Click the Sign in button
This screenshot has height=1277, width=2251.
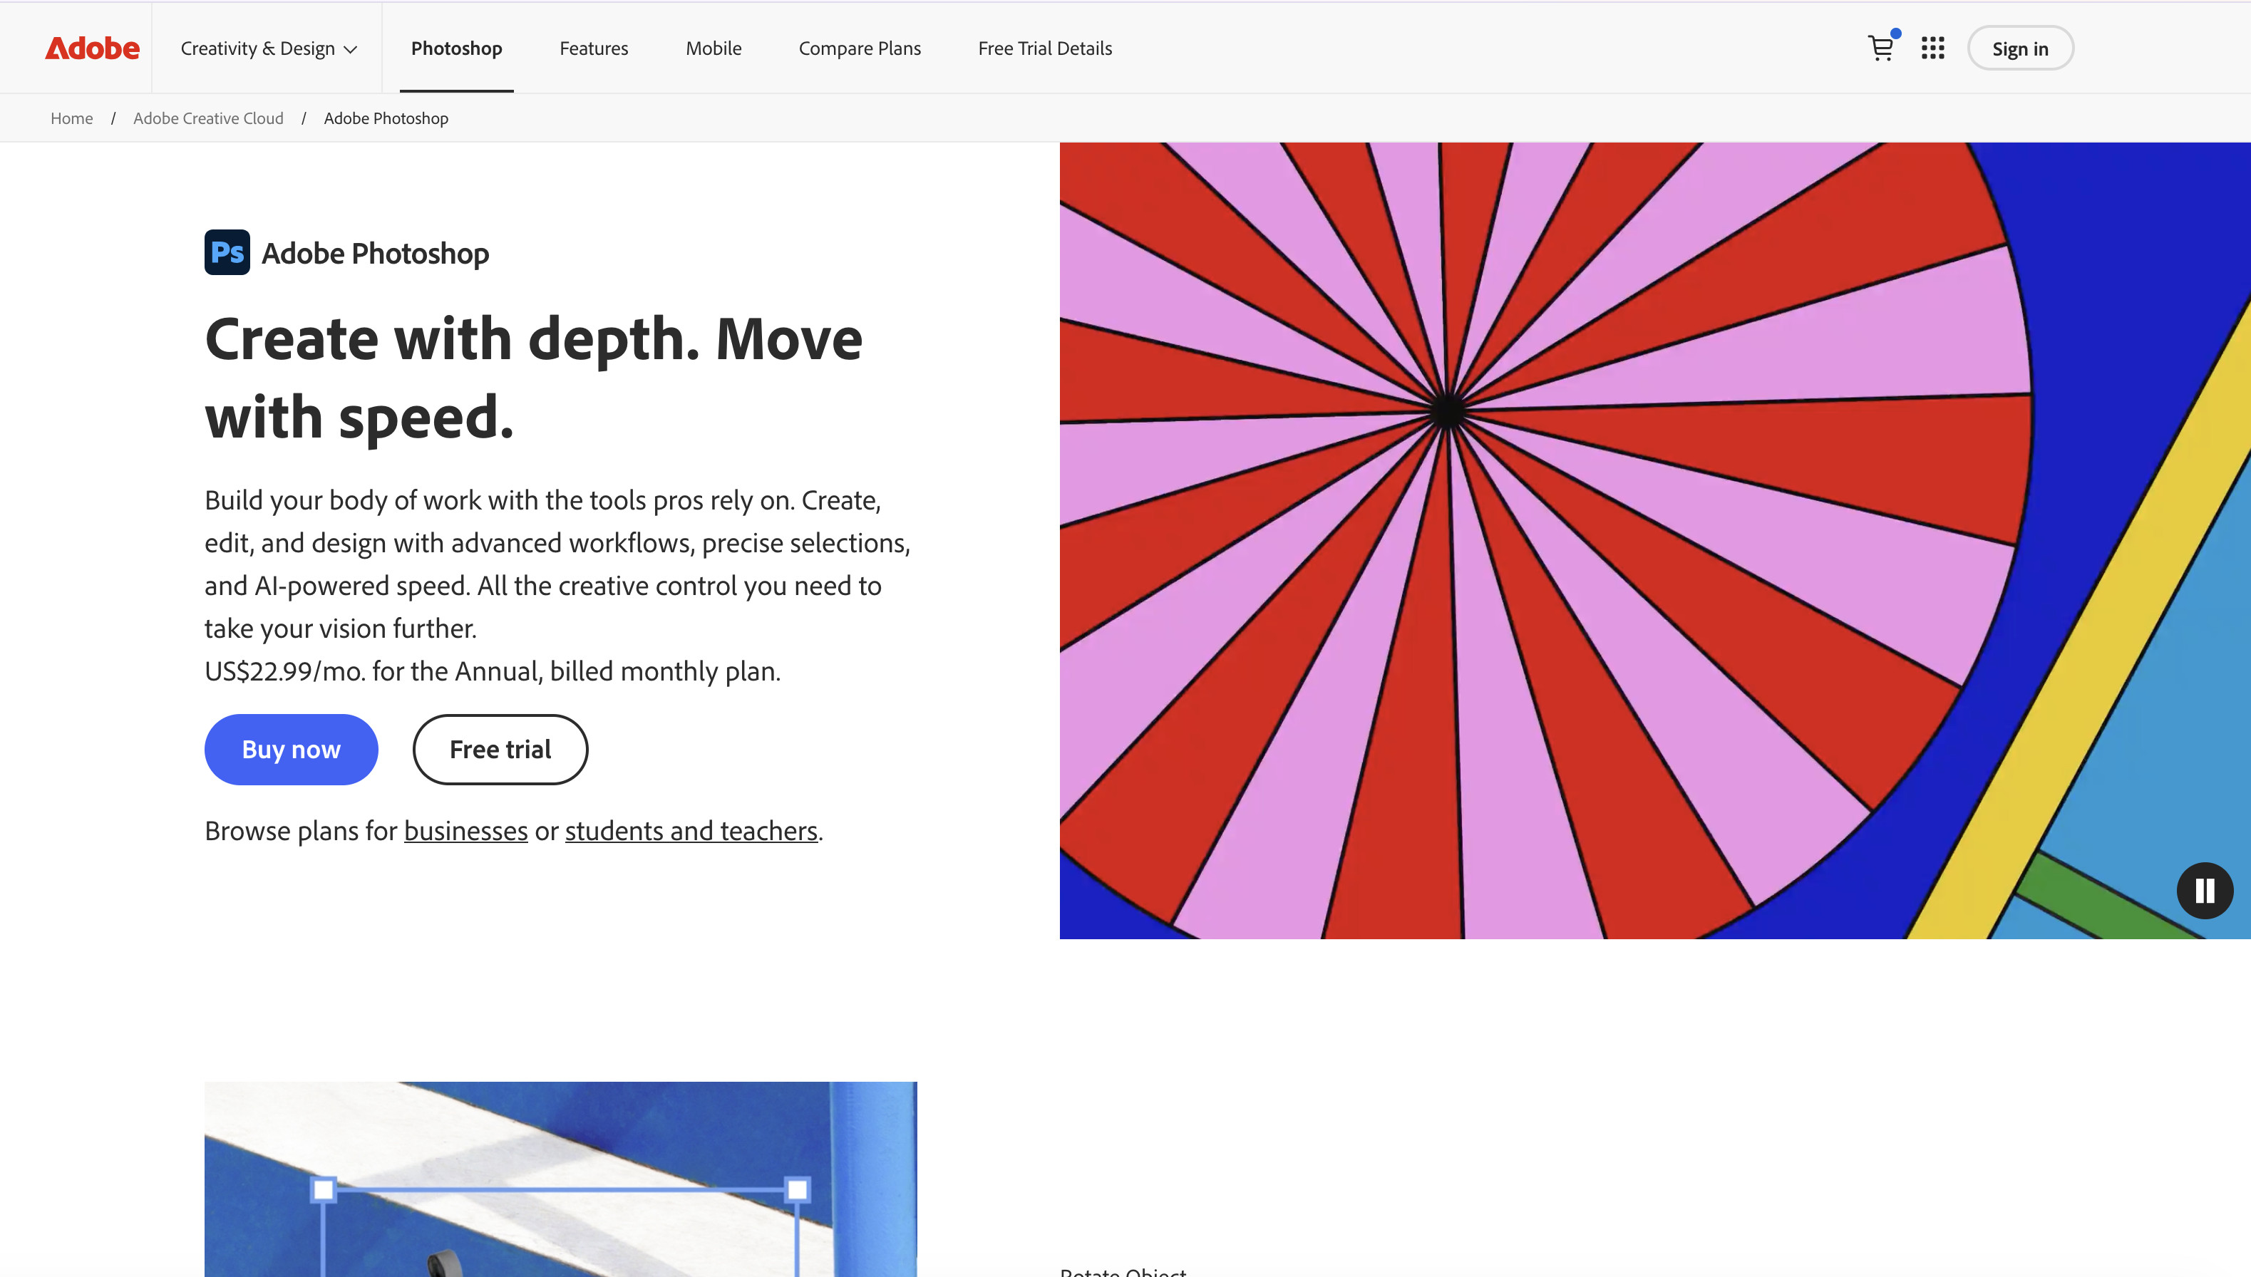2020,48
